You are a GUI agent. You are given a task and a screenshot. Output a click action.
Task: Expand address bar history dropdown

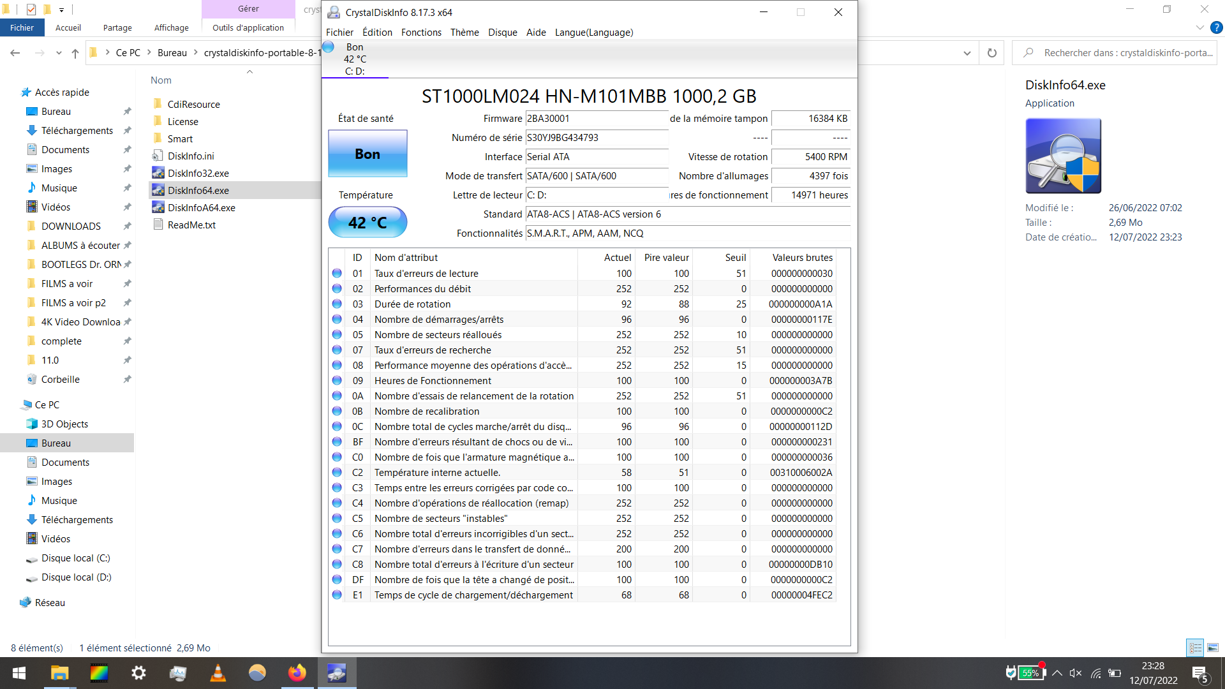pyautogui.click(x=967, y=53)
